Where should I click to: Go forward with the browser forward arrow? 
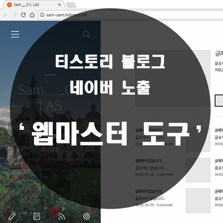[14, 15]
